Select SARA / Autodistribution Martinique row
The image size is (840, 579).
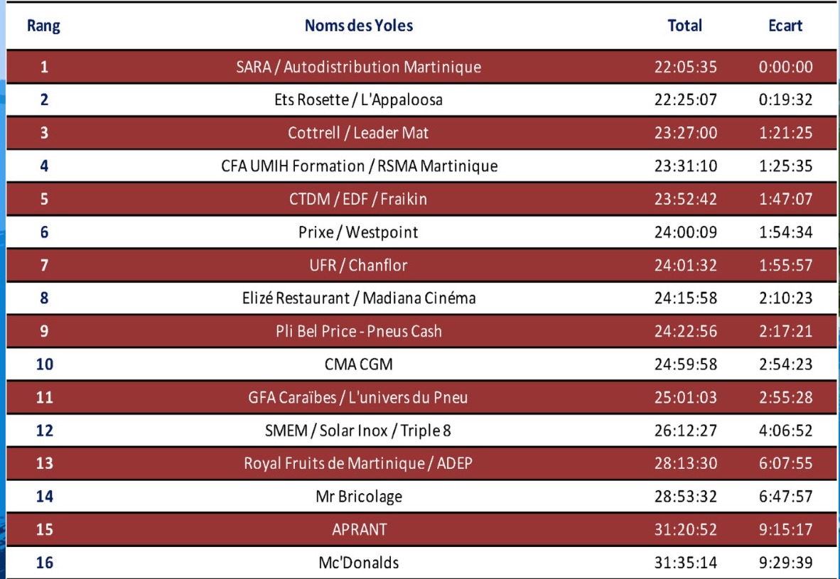tap(421, 67)
